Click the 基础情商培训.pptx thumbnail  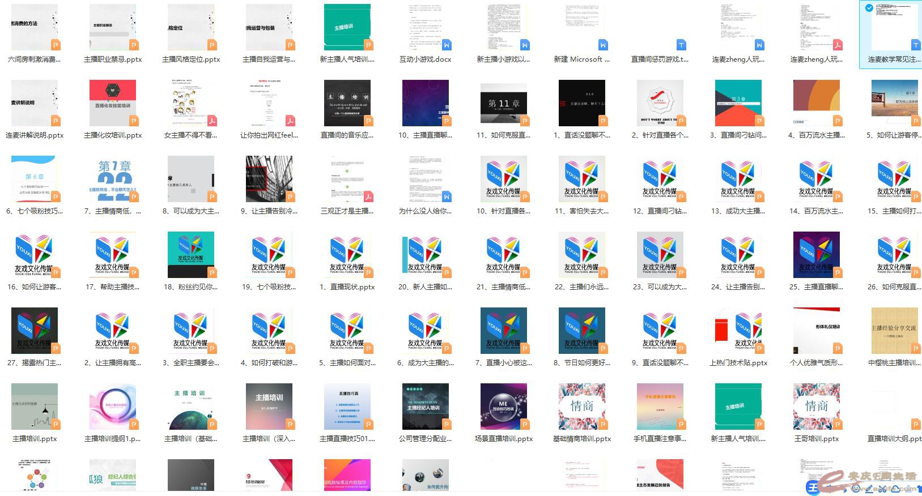point(582,407)
